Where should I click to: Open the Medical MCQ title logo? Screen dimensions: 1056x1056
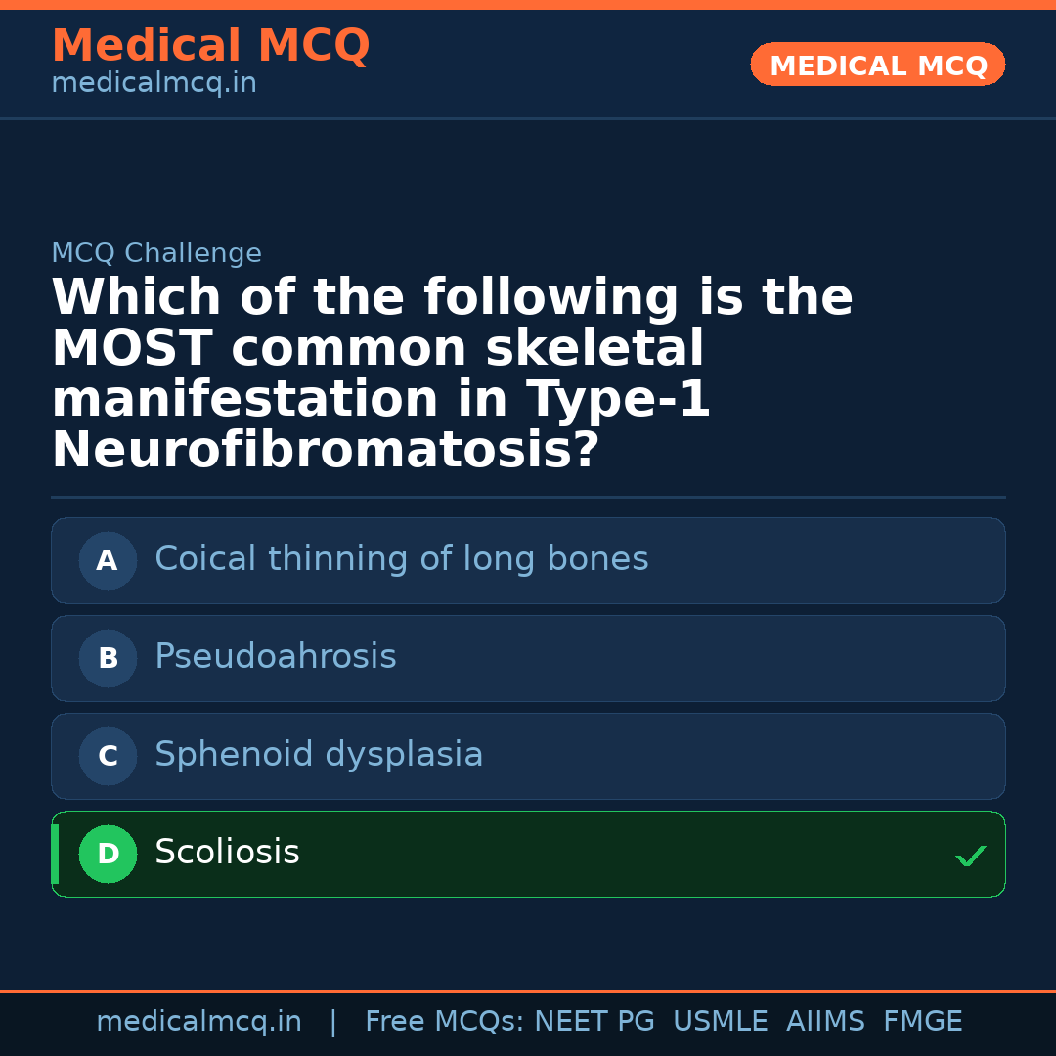coord(210,46)
